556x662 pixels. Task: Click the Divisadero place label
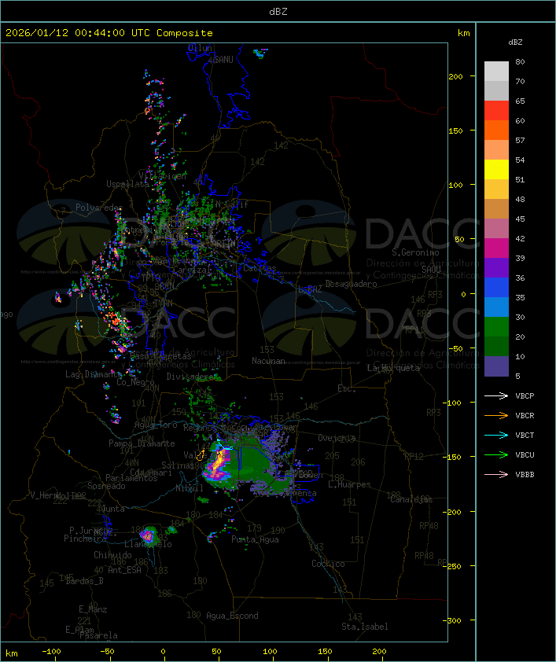[192, 377]
